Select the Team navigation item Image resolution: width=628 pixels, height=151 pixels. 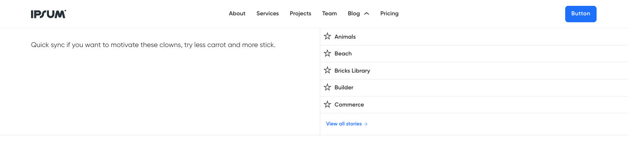click(x=329, y=13)
